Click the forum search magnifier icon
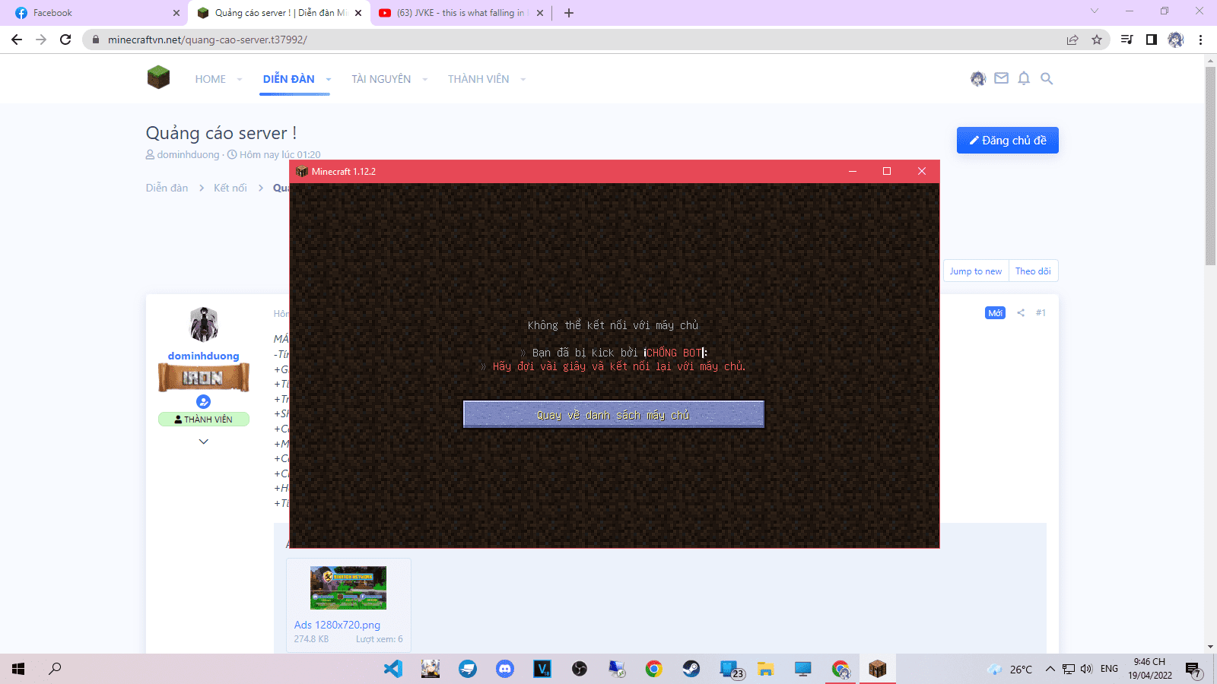The height and width of the screenshot is (684, 1217). point(1047,78)
